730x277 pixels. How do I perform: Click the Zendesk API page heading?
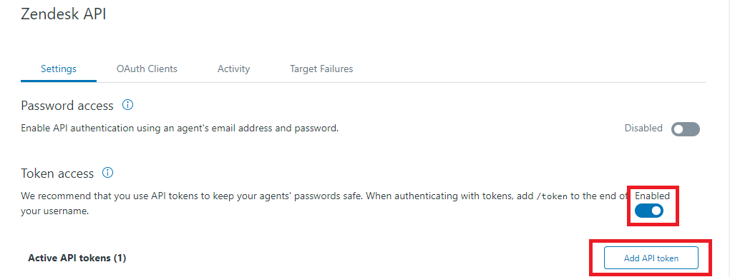coord(63,14)
